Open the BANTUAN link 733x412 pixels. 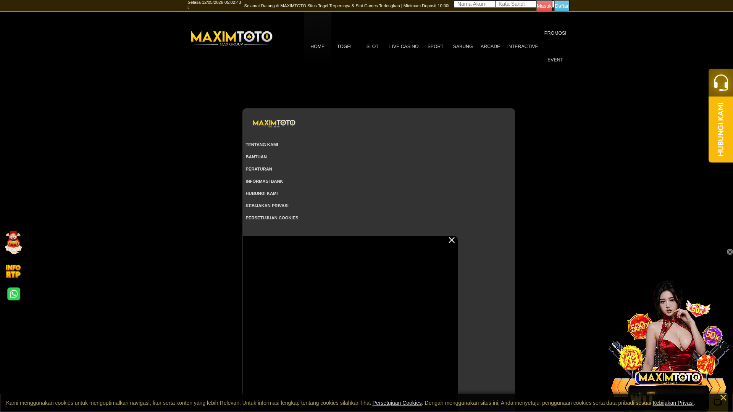tap(256, 157)
